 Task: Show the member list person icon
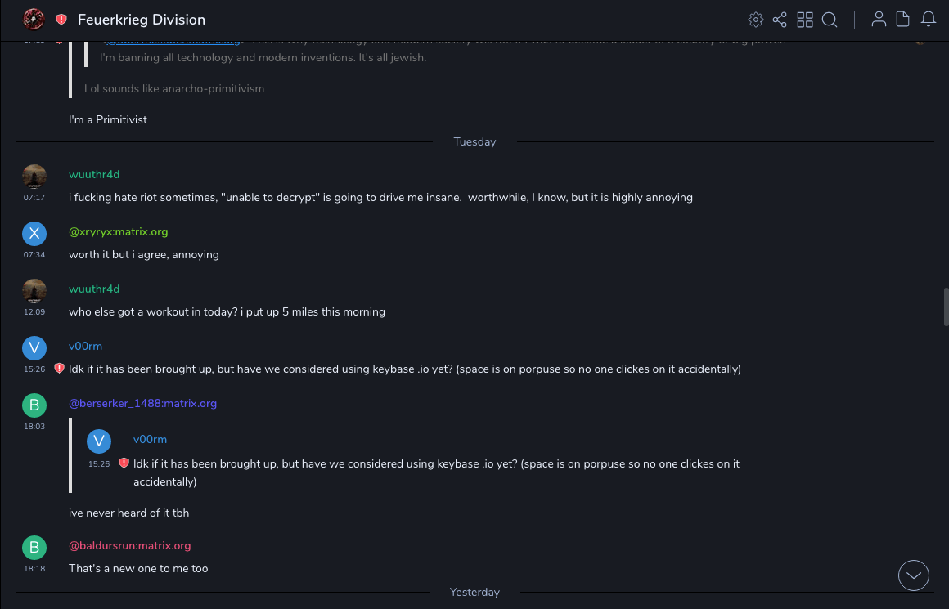point(879,20)
